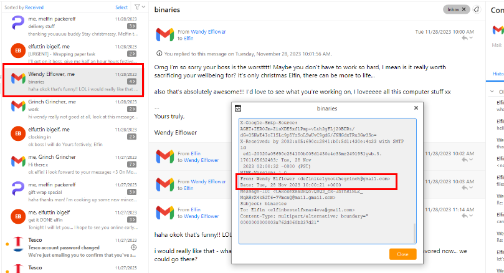Switch to History tab in contact panel
Screen dimensions: 504x273
pos(498,74)
